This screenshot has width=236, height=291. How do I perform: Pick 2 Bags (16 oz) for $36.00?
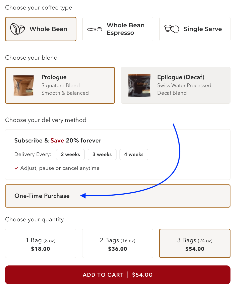coord(117,243)
